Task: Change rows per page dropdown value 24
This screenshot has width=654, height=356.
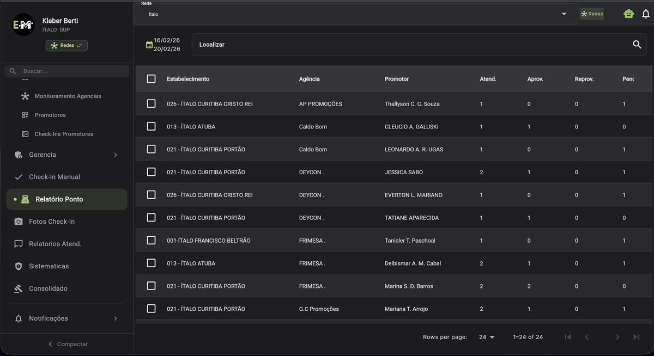Action: [486, 337]
